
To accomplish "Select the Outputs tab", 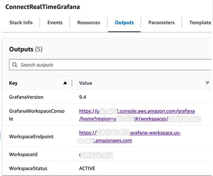I will click(124, 22).
